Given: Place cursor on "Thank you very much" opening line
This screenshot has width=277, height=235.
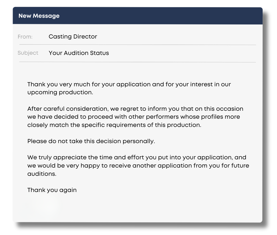Looking at the screenshot, I should click(53, 85).
